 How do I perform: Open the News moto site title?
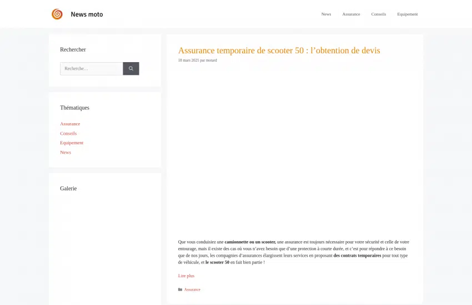coord(87,14)
